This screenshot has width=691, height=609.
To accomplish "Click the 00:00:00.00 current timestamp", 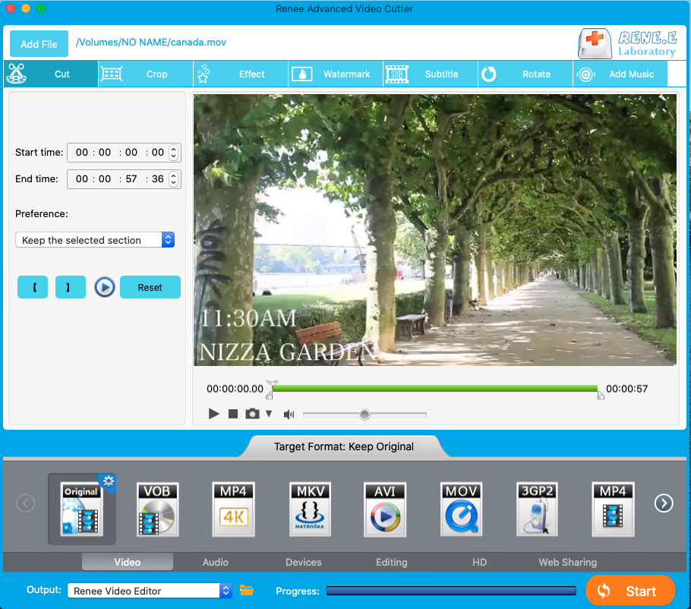I will (235, 389).
